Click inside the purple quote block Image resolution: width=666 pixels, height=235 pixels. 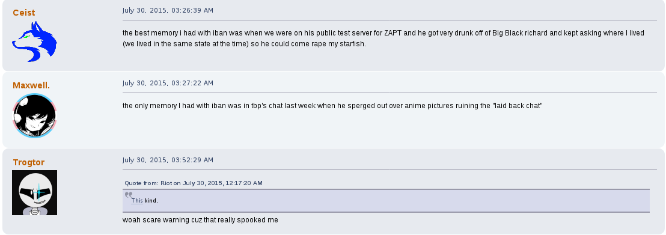click(386, 201)
